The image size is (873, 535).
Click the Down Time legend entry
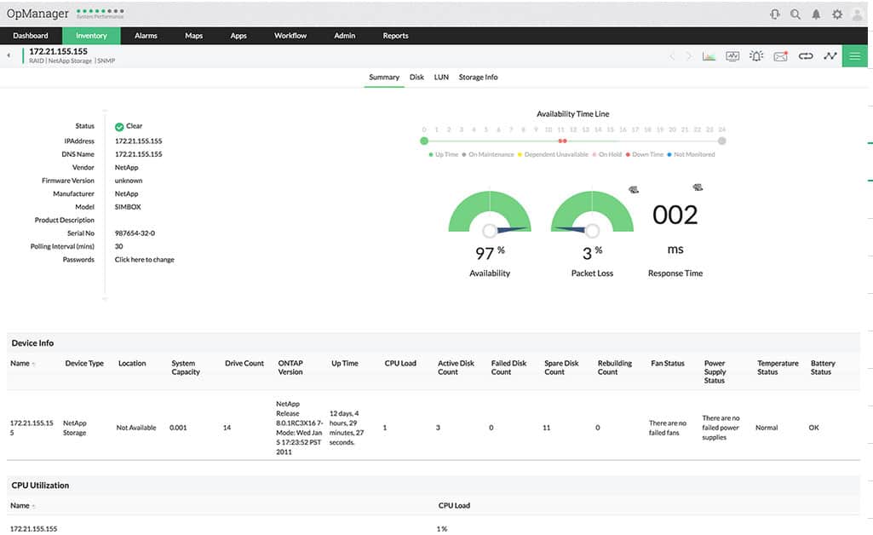pos(645,155)
